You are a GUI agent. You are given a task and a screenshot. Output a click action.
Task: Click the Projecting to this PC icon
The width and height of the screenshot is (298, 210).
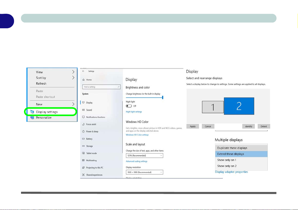click(x=83, y=168)
